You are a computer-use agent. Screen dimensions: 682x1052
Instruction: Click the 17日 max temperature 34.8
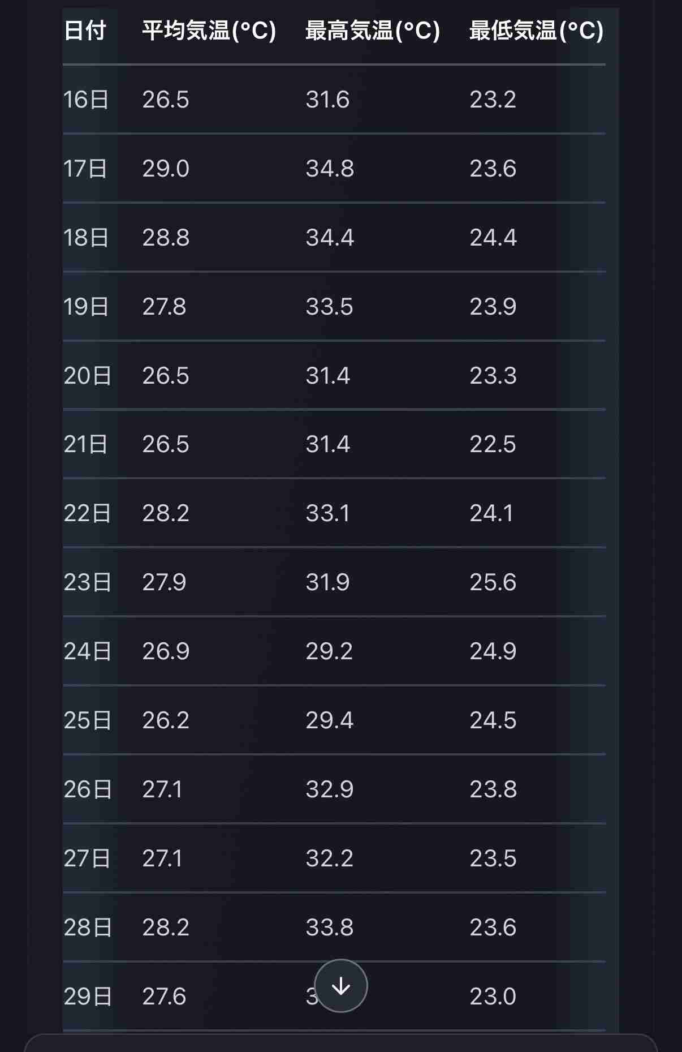(330, 169)
